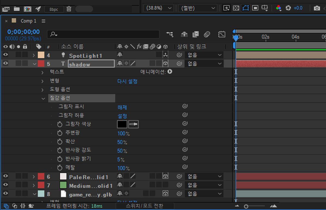
Task: Expand the 텍스트 property group
Action: [x=43, y=72]
